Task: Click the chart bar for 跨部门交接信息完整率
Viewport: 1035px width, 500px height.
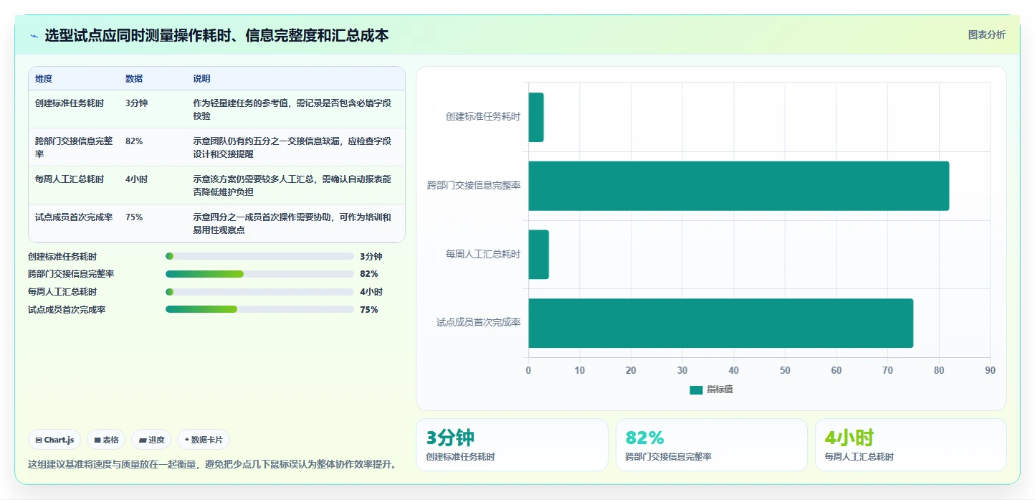Action: coord(738,186)
